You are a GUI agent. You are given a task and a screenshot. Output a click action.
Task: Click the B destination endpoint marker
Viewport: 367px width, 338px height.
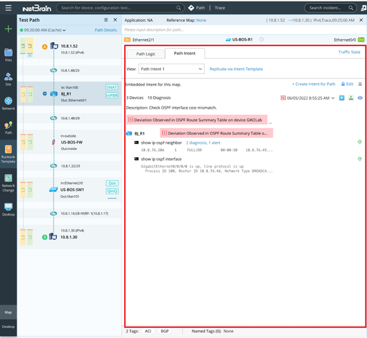[45, 237]
